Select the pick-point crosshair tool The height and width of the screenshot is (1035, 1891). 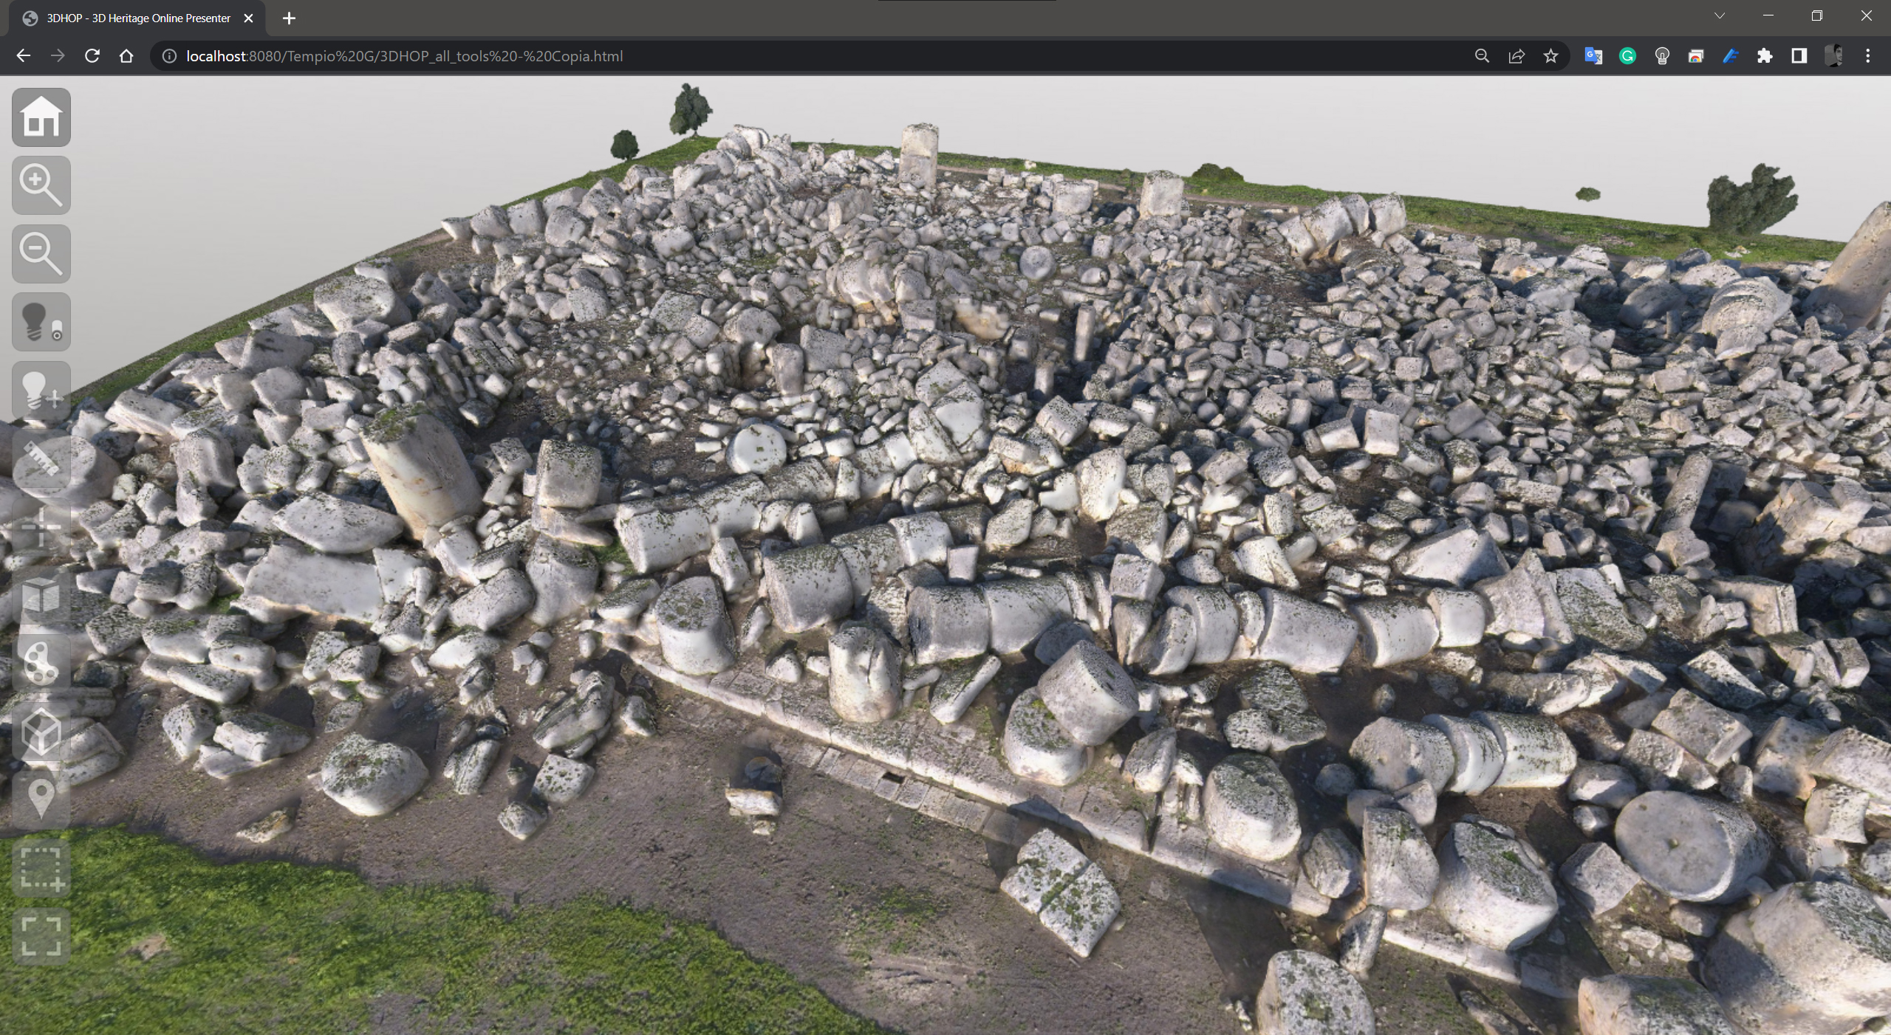tap(41, 527)
